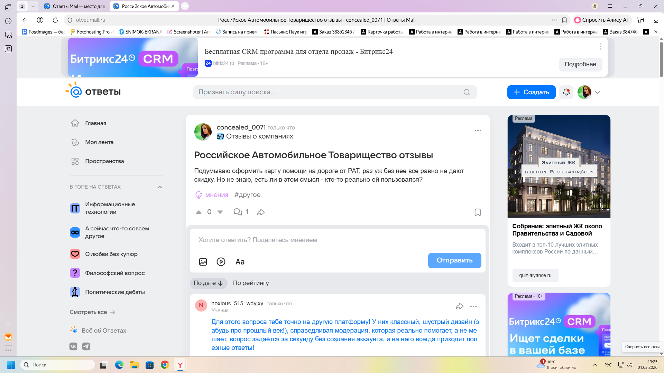Screen dimensions: 664x373
Task: Share the question via arrow icon
Action: pyautogui.click(x=261, y=212)
